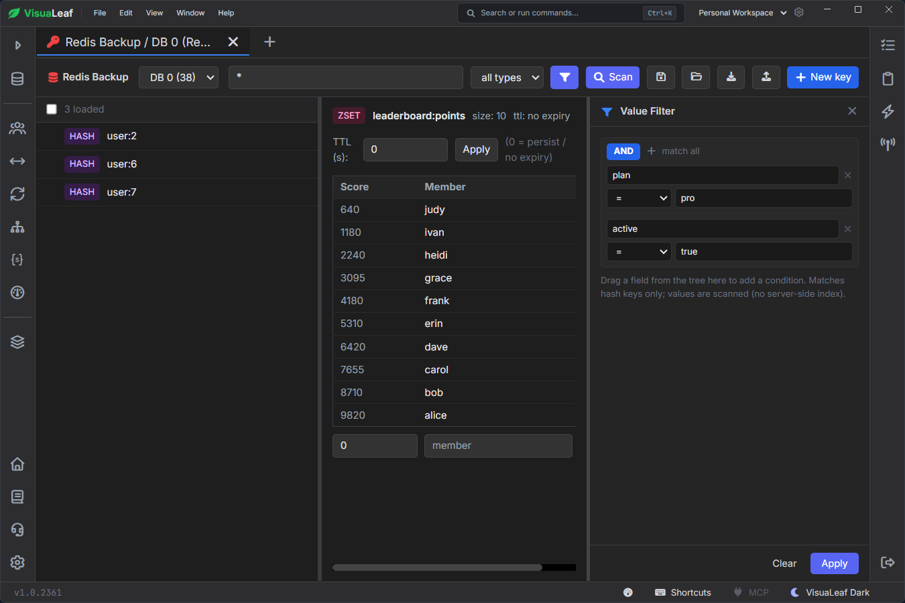
Task: Open the users group sidebar icon
Action: [17, 128]
